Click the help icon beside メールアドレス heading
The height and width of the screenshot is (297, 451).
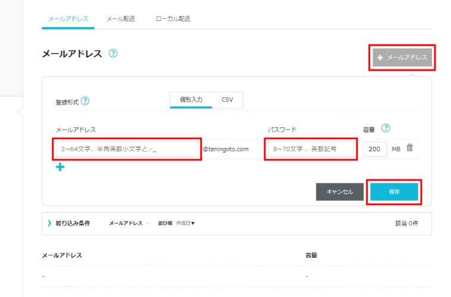pos(113,53)
